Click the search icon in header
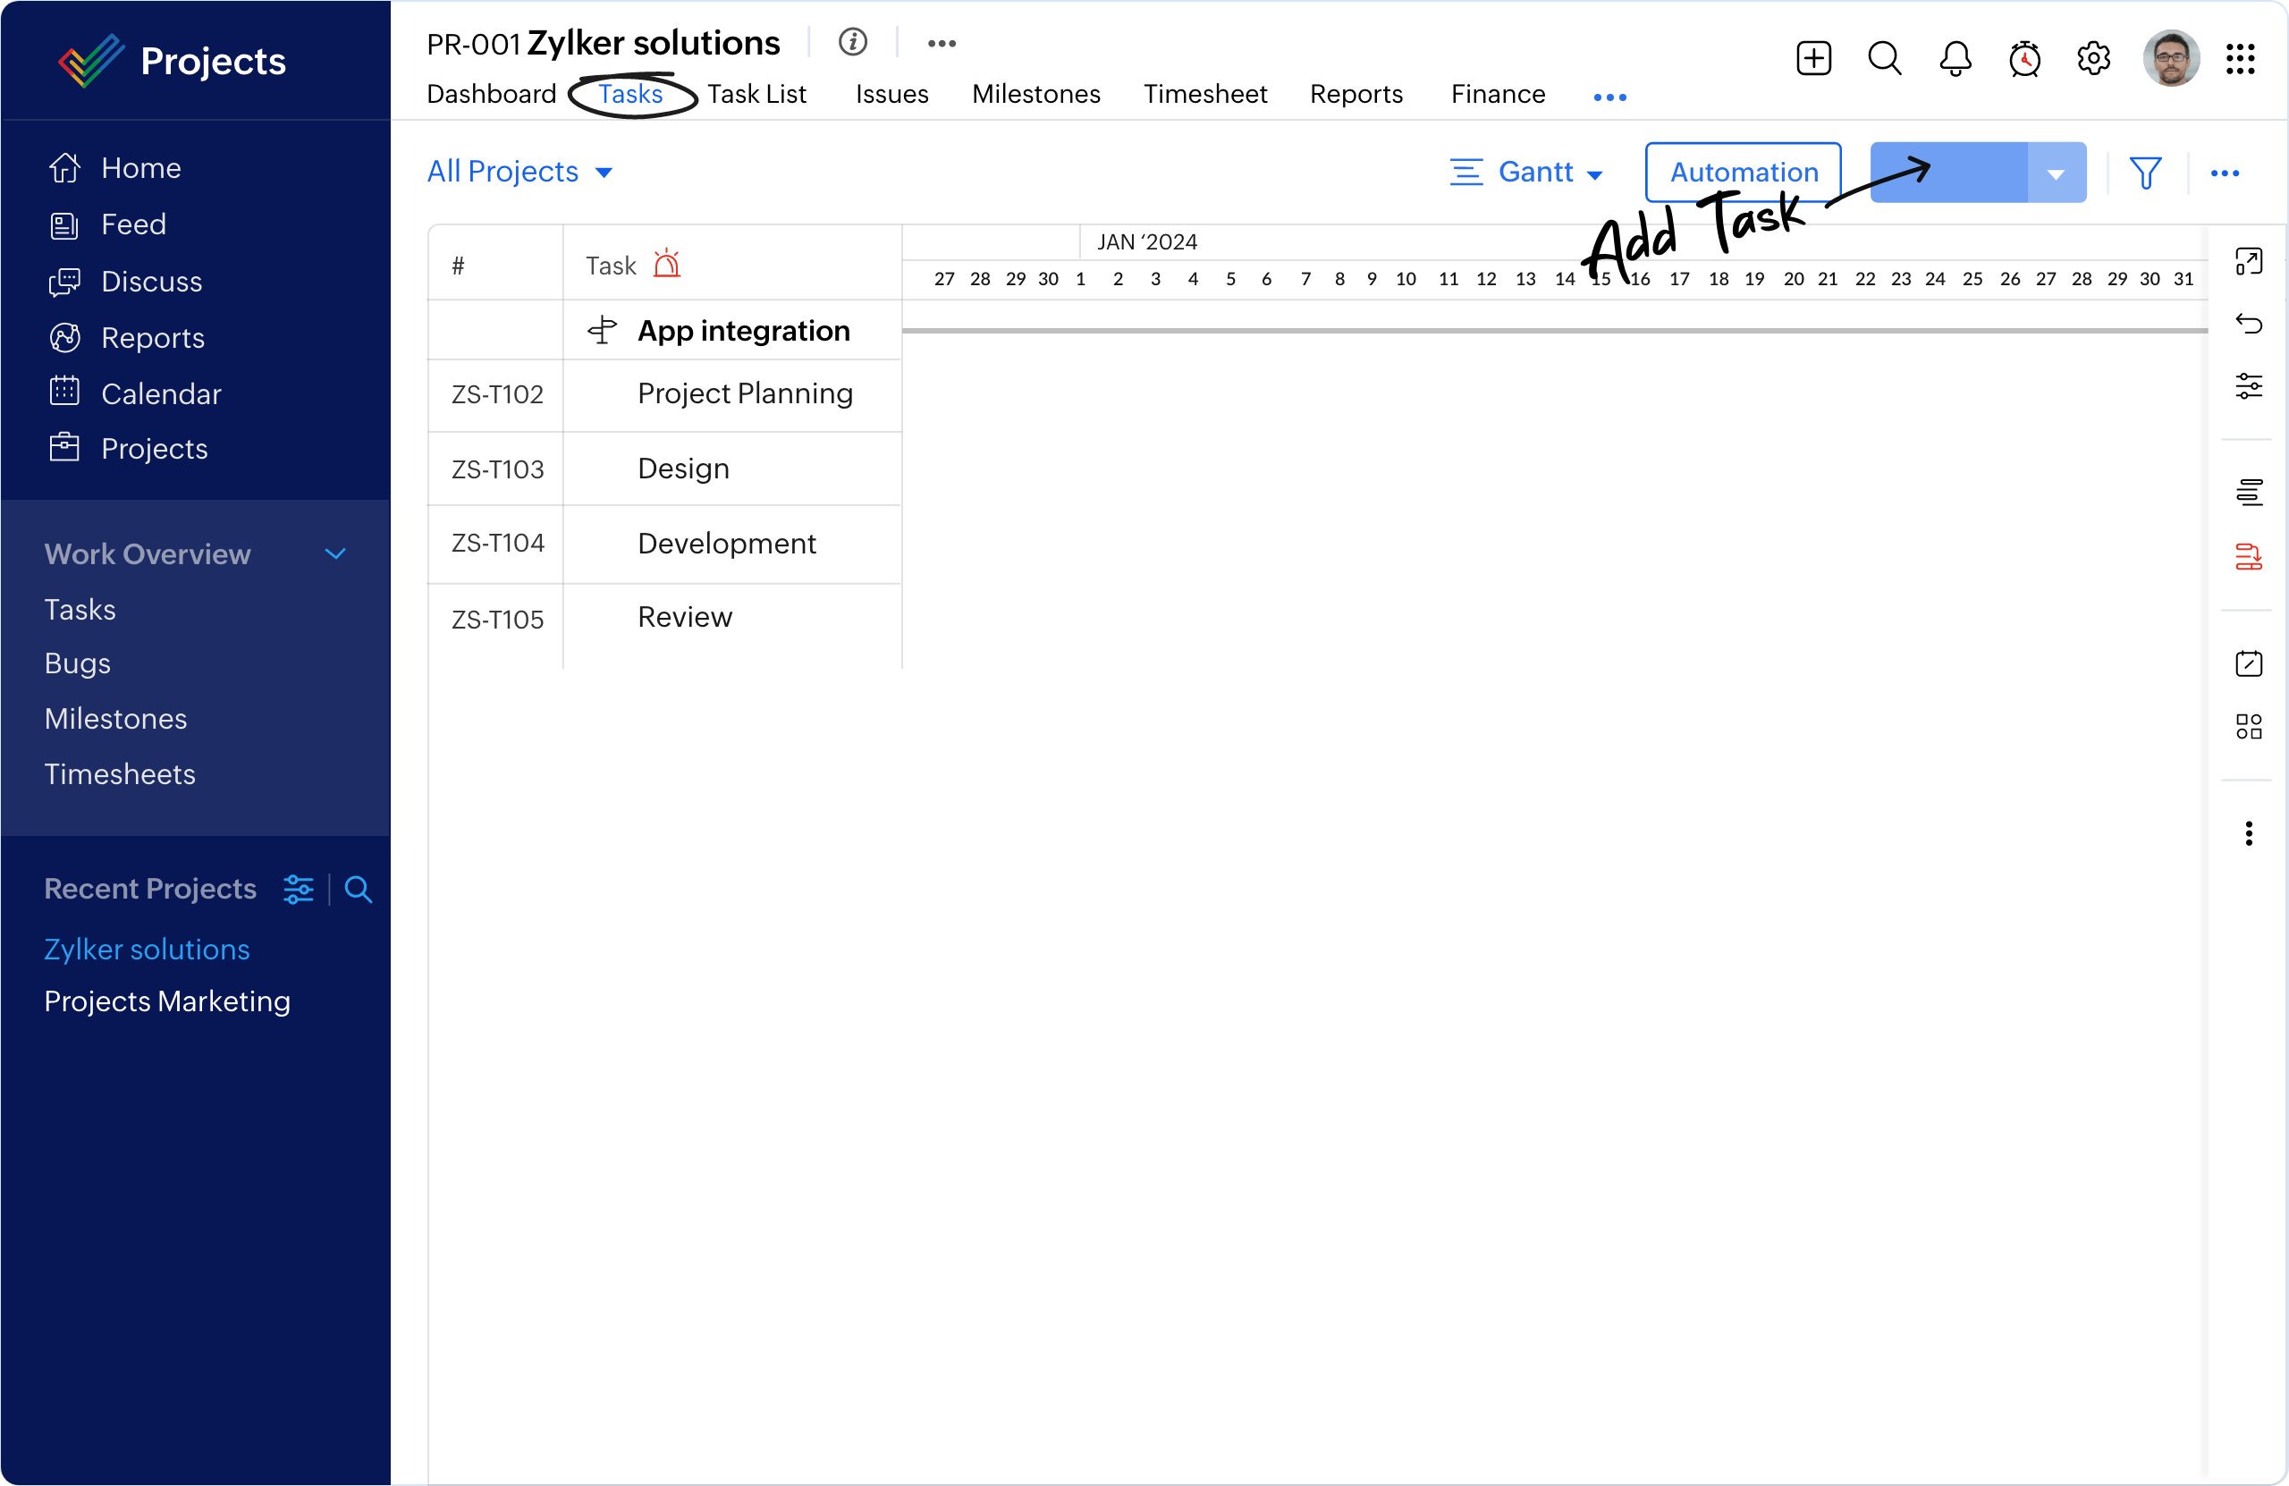2289x1486 pixels. tap(1882, 60)
